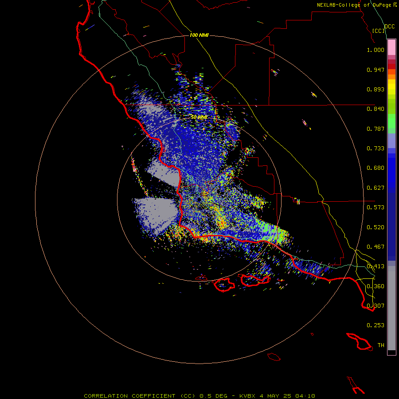This screenshot has width=399, height=399.
Task: Click the 100 NMI range ring label
Action: [199, 35]
